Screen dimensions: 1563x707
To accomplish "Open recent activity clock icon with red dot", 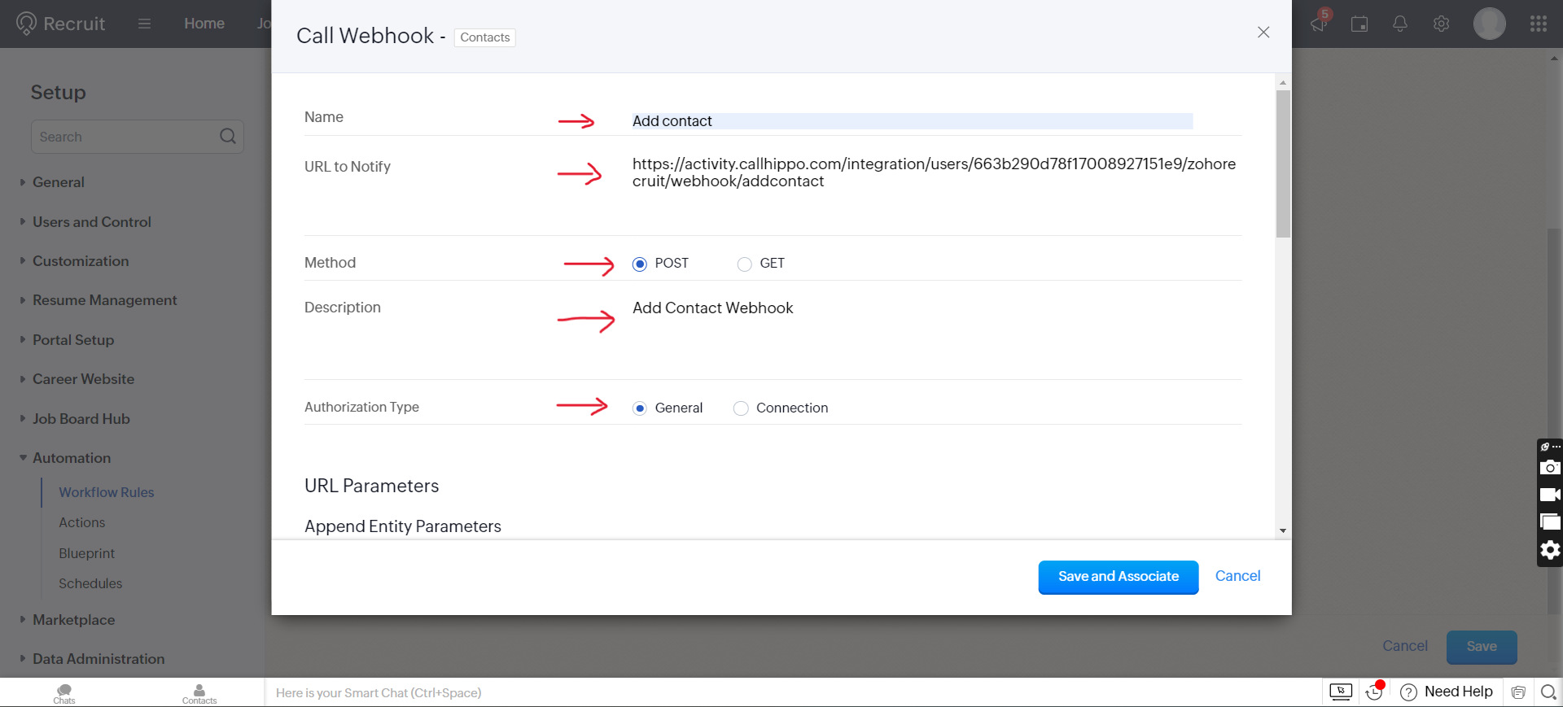I will click(1375, 691).
